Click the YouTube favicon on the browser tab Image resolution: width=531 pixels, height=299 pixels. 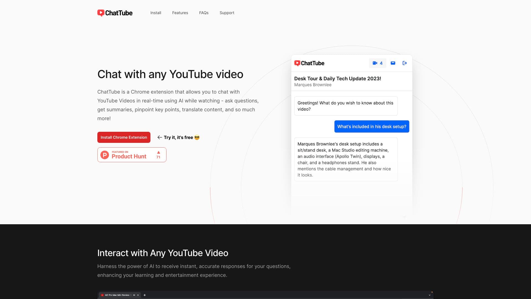point(102,295)
